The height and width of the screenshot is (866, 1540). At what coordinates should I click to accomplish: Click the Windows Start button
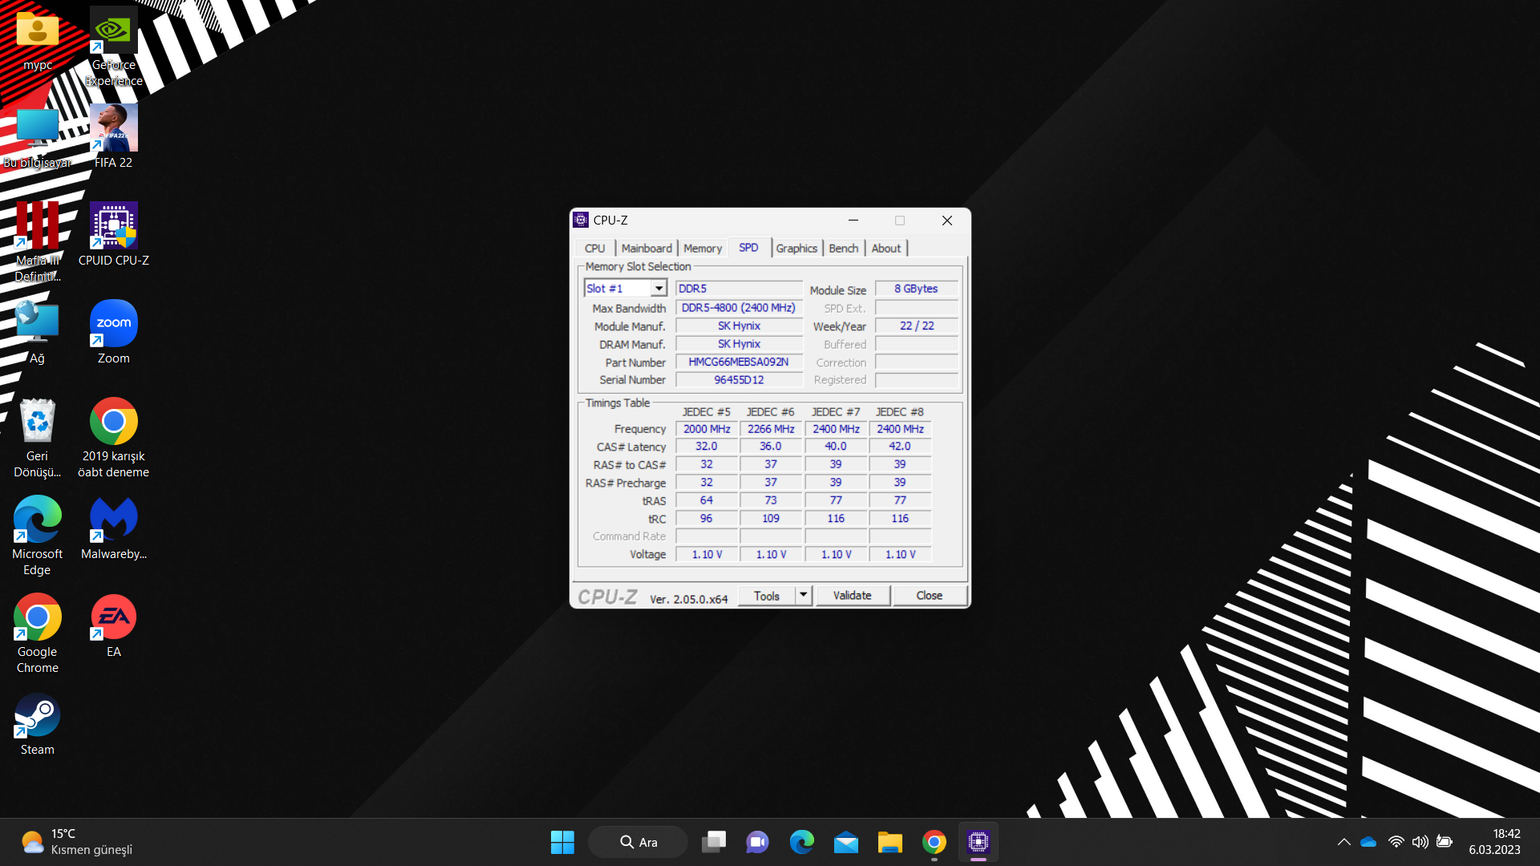(562, 842)
